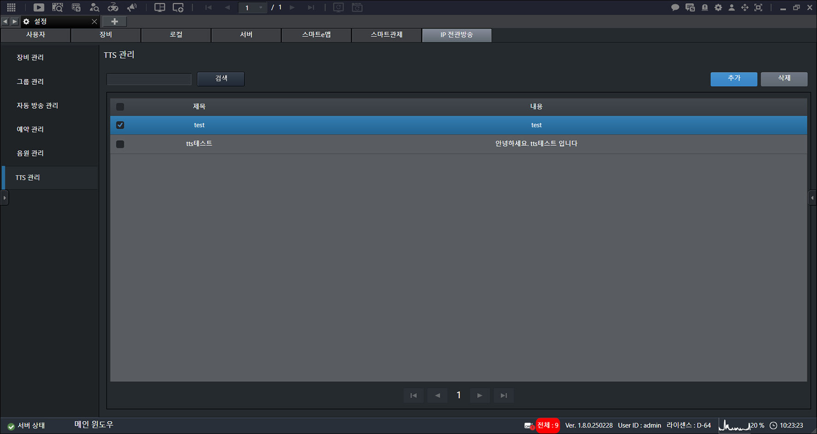Click the screen refresh sequence icon

click(x=338, y=7)
